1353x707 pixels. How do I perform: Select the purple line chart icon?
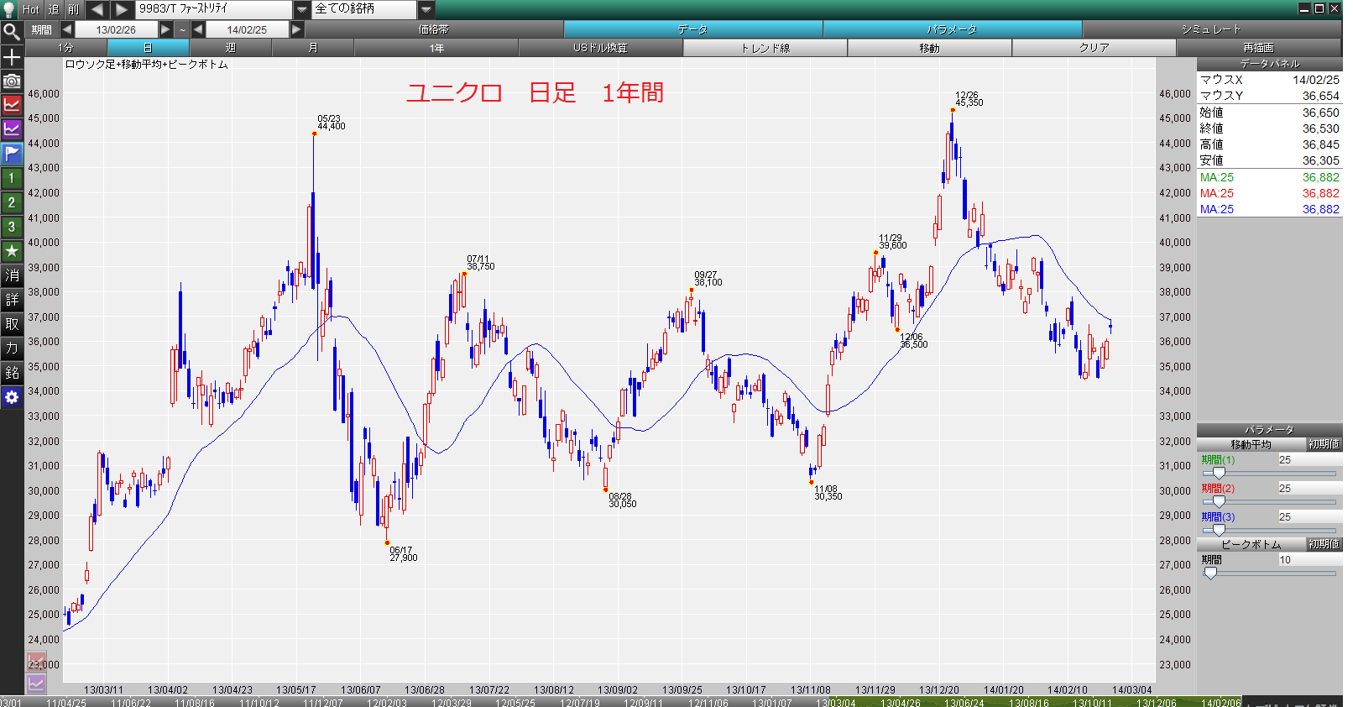coord(12,129)
